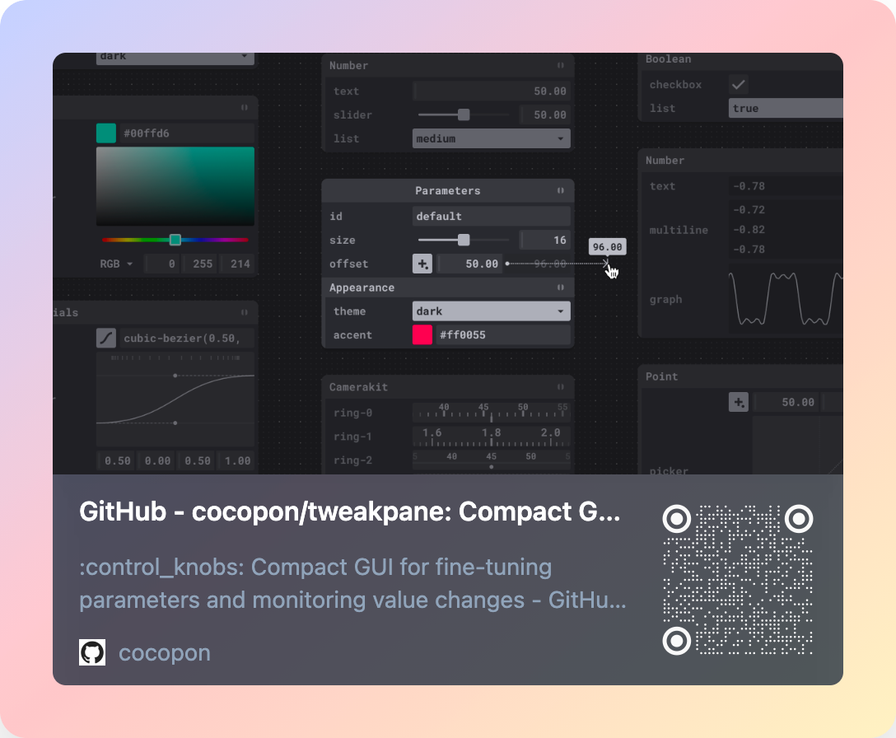This screenshot has width=896, height=738.
Task: Click the right Number text field -0.78
Action: [786, 186]
